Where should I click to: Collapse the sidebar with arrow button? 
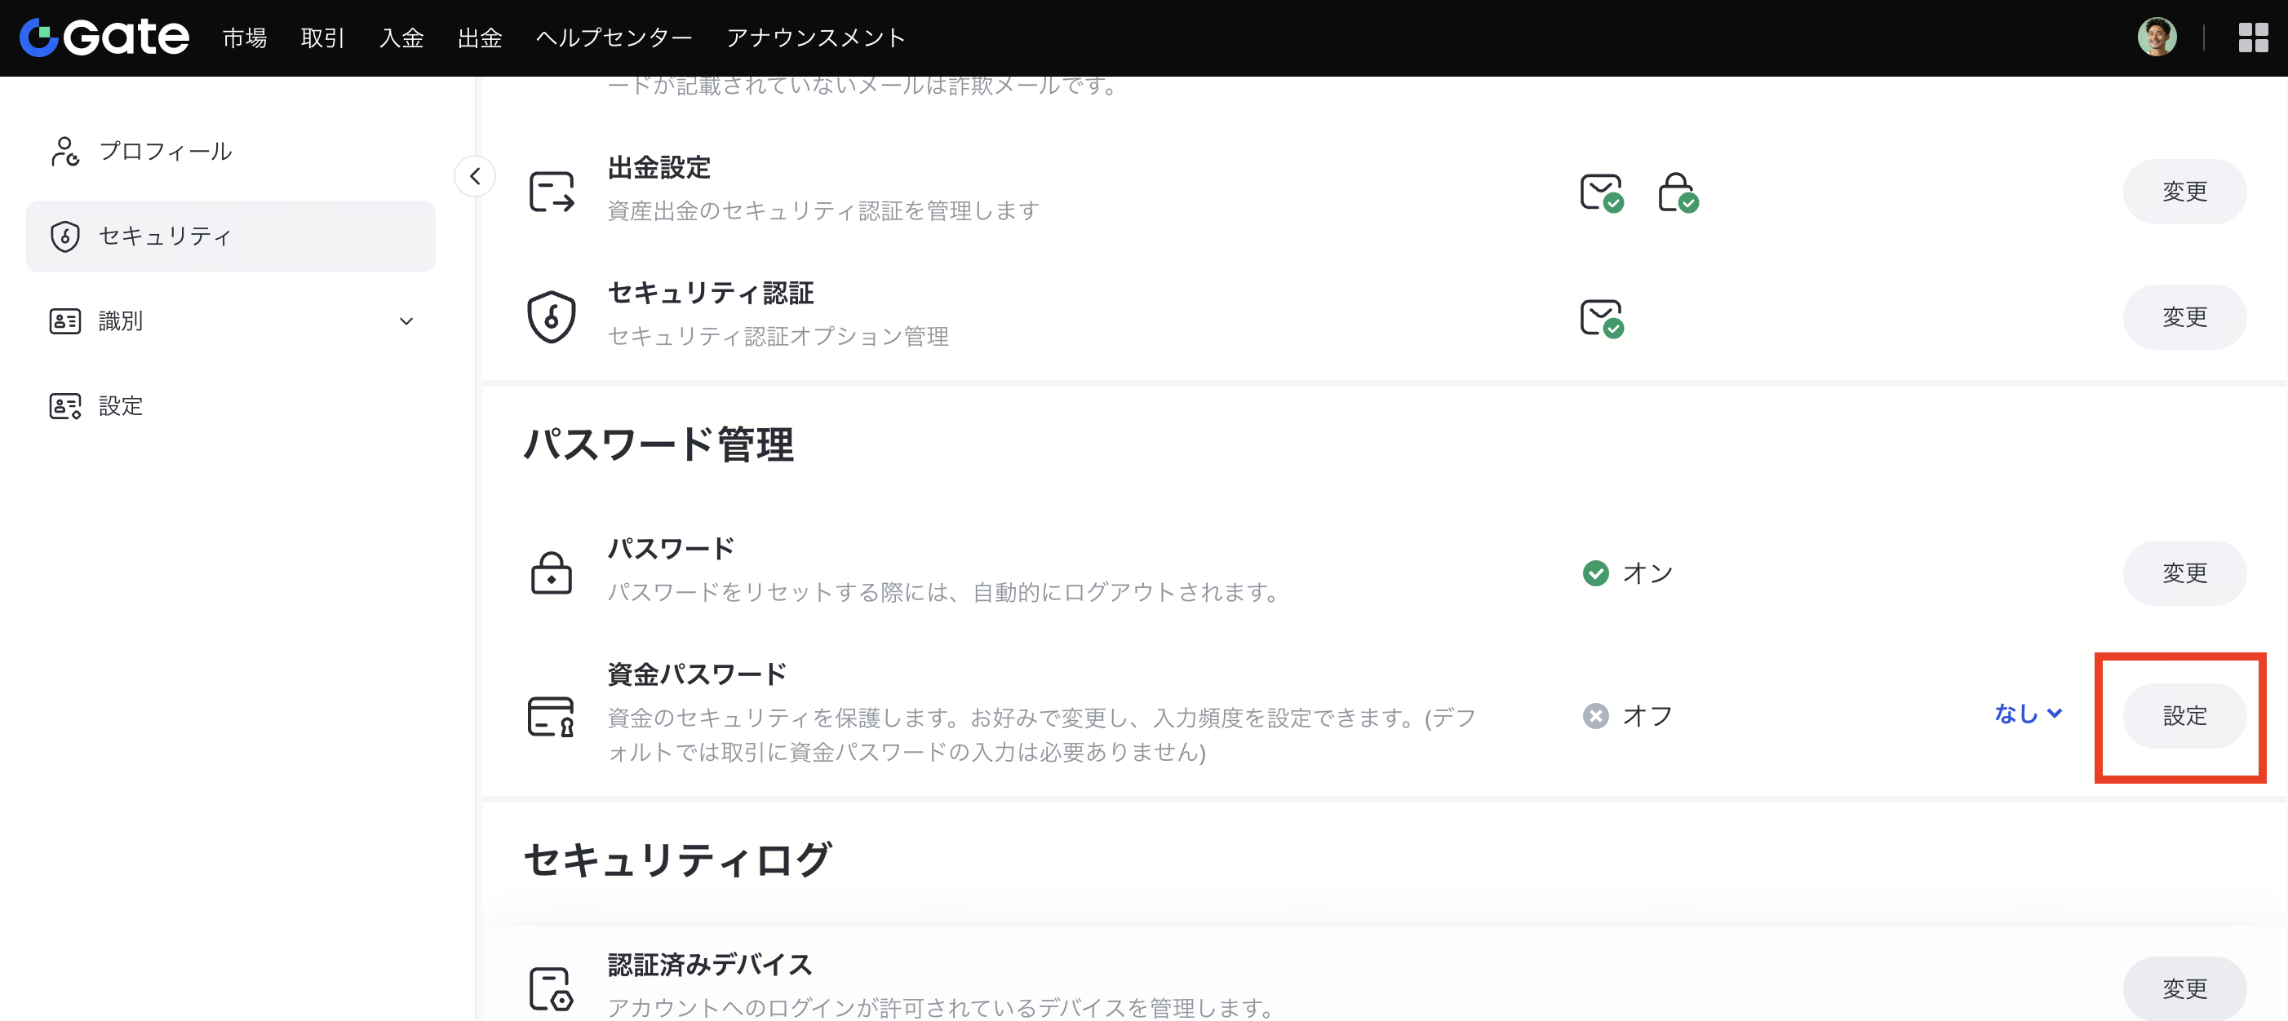[x=475, y=176]
